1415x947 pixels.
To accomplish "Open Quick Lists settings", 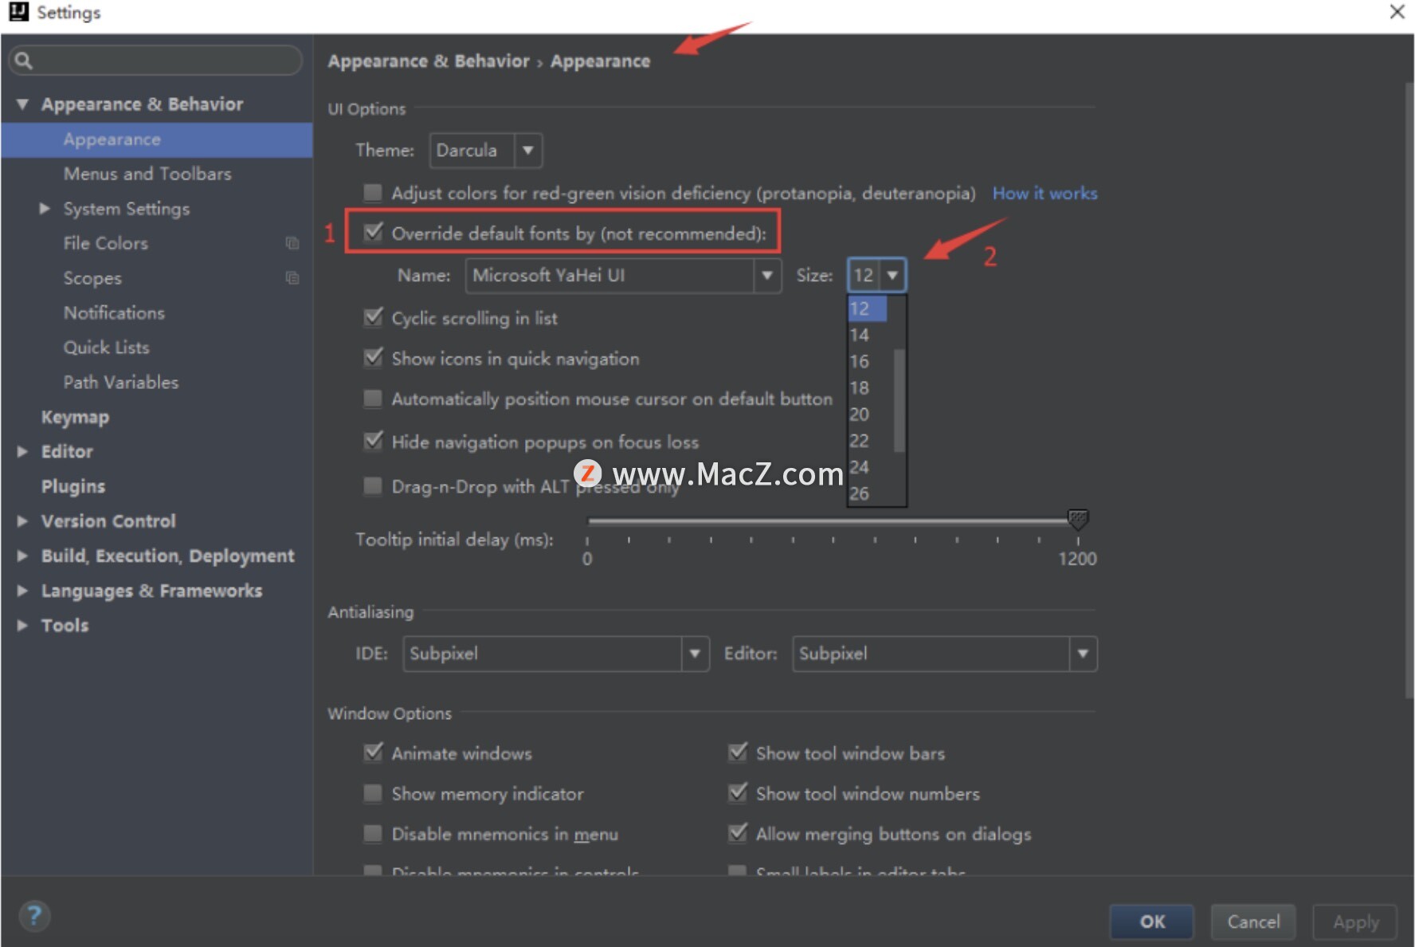I will pos(106,348).
